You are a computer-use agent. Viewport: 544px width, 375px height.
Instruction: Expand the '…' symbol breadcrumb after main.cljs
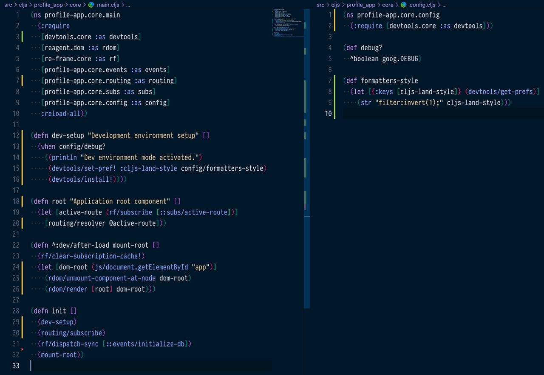pos(128,5)
